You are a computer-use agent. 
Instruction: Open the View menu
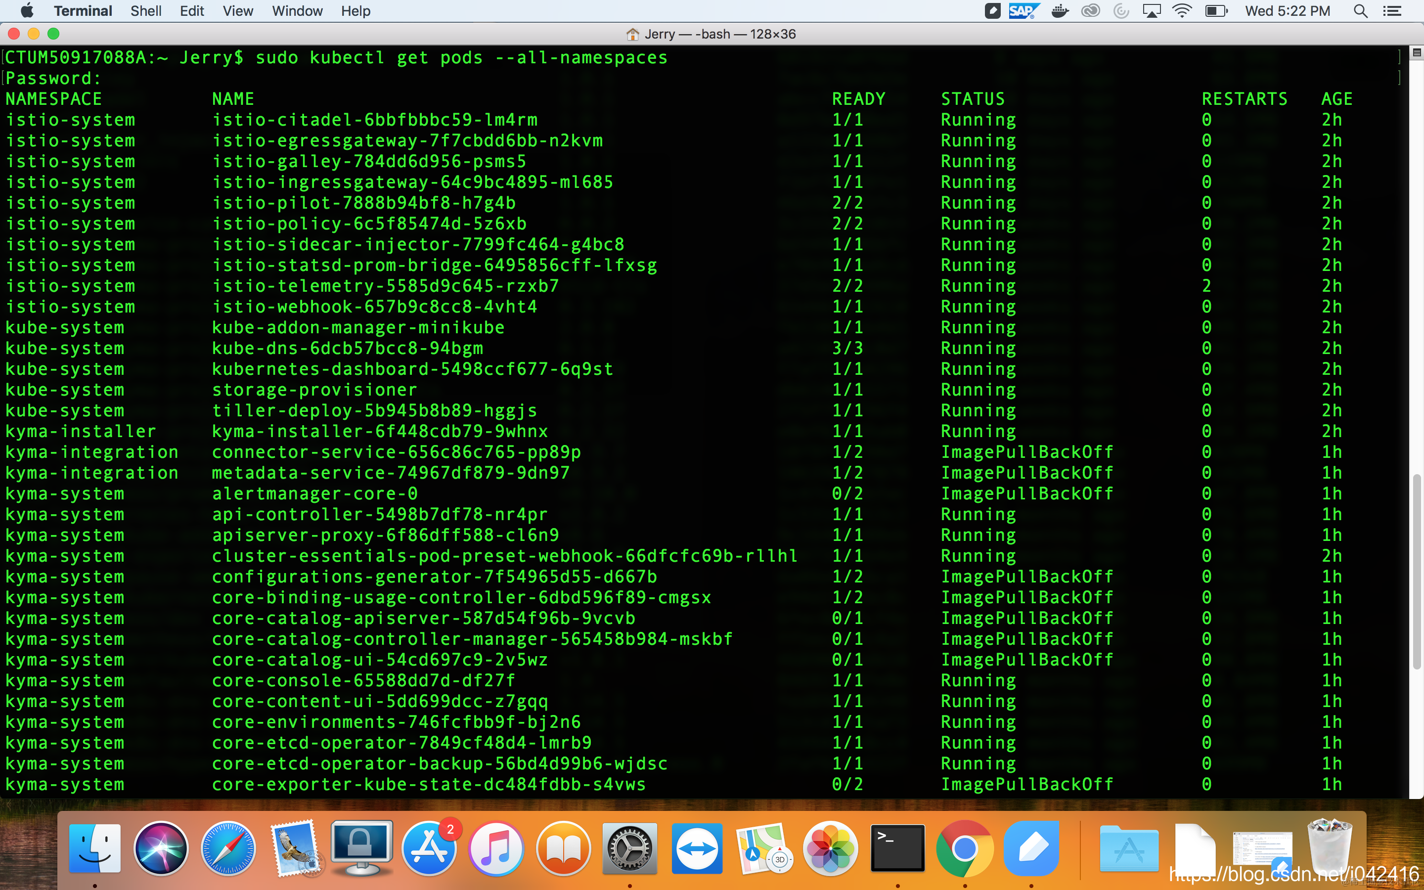(238, 11)
